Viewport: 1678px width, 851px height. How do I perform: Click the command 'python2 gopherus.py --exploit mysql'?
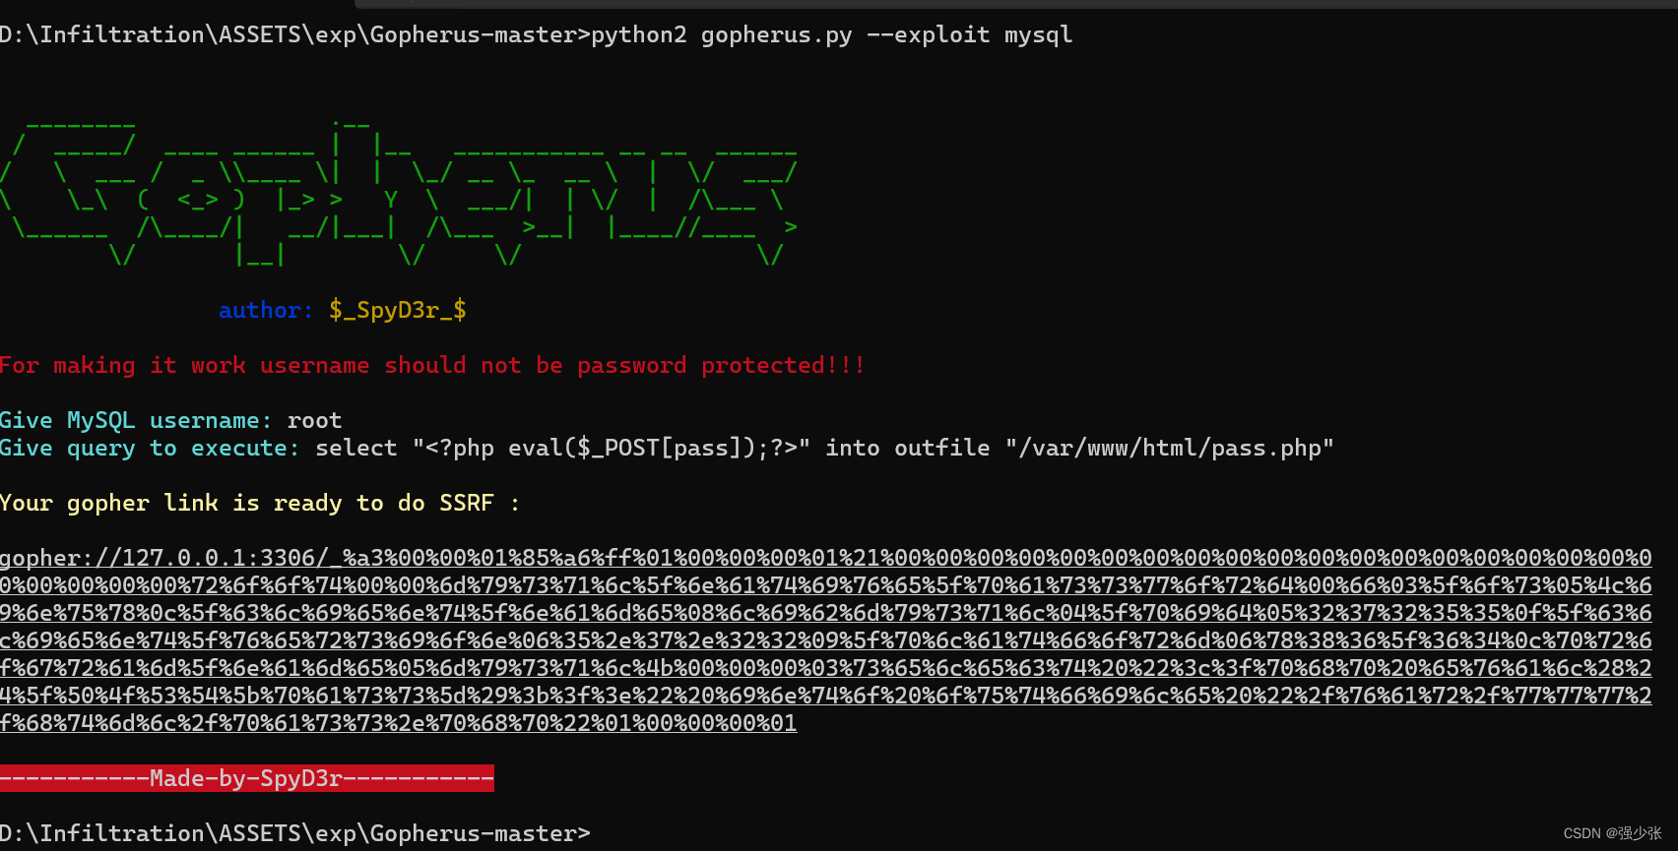(x=831, y=35)
